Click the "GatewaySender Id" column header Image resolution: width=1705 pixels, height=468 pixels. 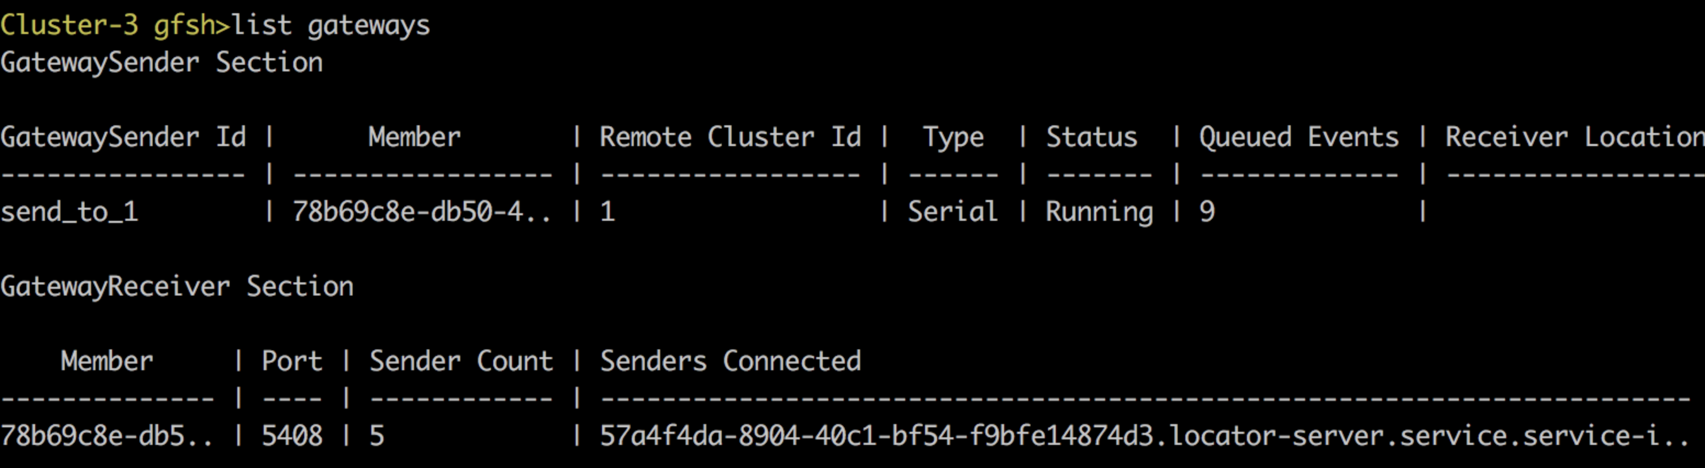(x=123, y=137)
